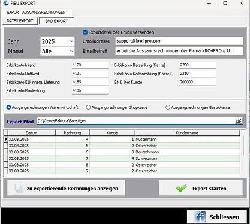This screenshot has width=250, height=224.
Task: Click the Kunde column header
Action: click(x=112, y=133)
